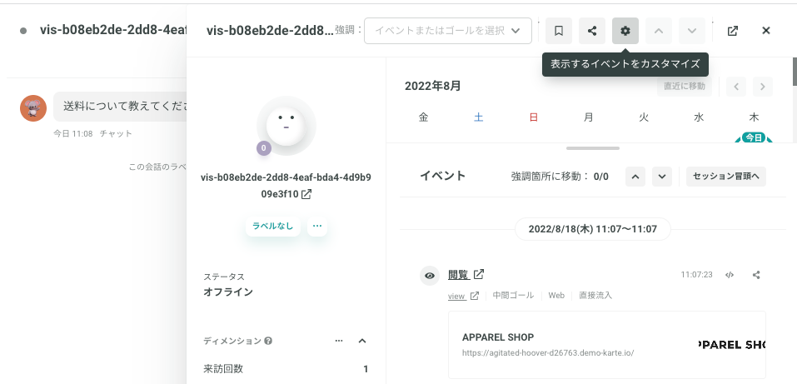Click the code icon beside 11:07:23
797x384 pixels.
click(x=730, y=275)
